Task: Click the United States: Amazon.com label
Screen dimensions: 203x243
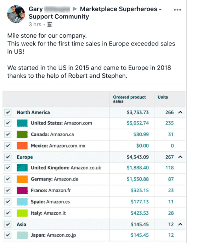Action: click(x=61, y=123)
